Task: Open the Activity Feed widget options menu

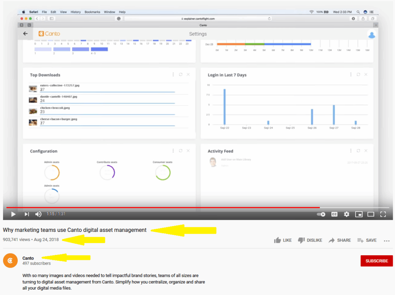Action: (x=351, y=151)
